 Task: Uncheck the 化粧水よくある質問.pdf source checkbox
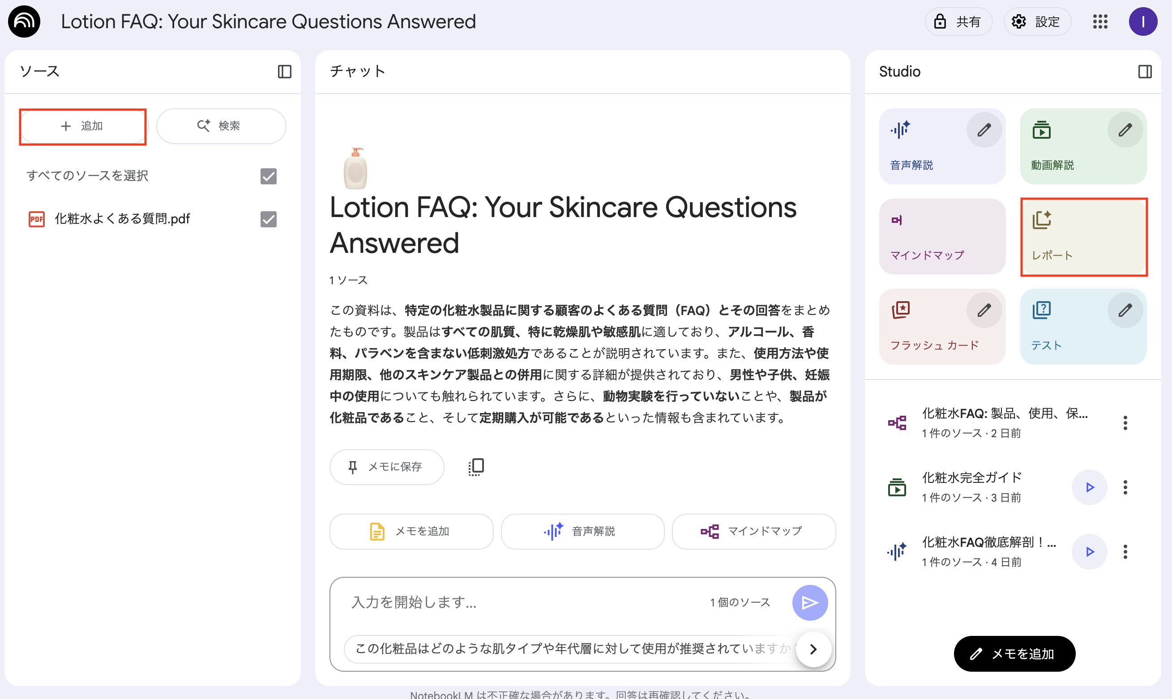click(269, 219)
